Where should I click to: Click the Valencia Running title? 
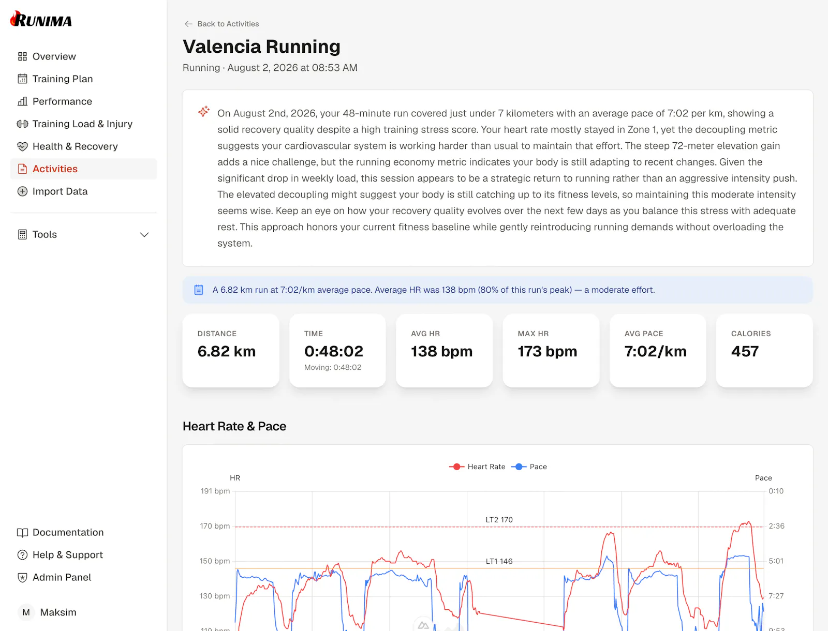click(x=261, y=47)
